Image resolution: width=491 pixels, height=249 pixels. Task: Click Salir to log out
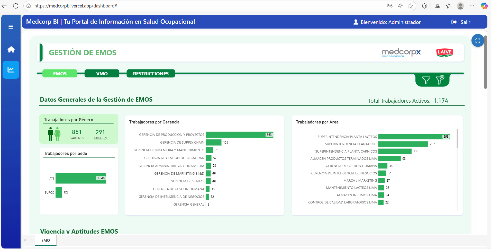[465, 22]
